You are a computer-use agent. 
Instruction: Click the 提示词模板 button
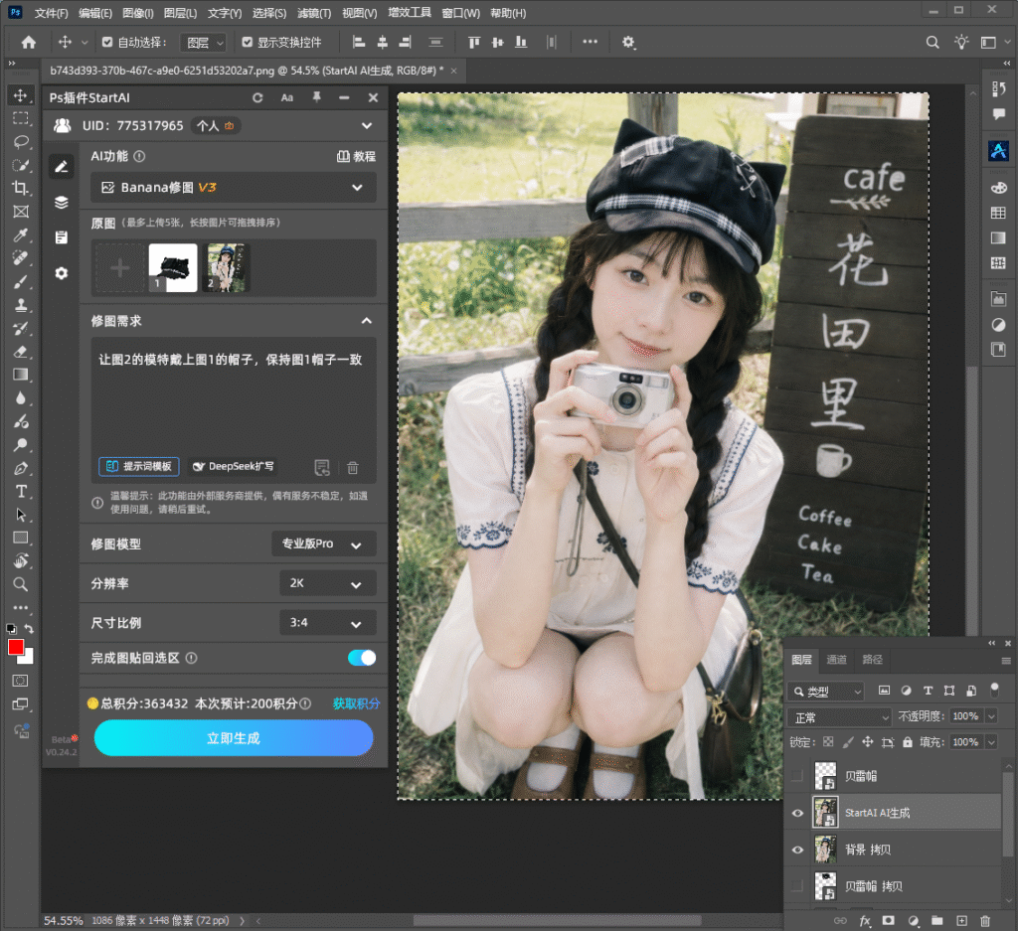[139, 466]
